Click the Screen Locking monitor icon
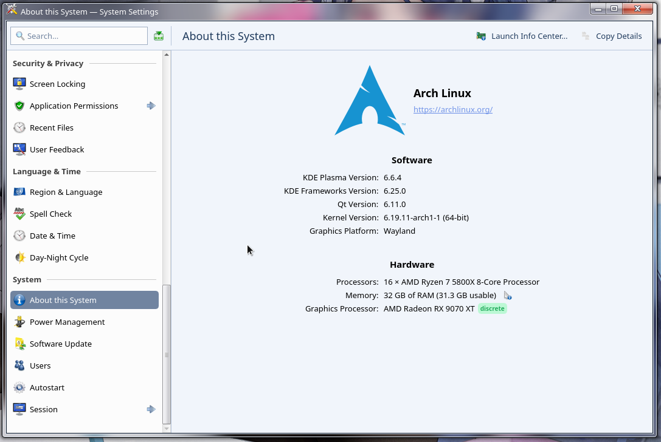661x442 pixels. tap(19, 84)
